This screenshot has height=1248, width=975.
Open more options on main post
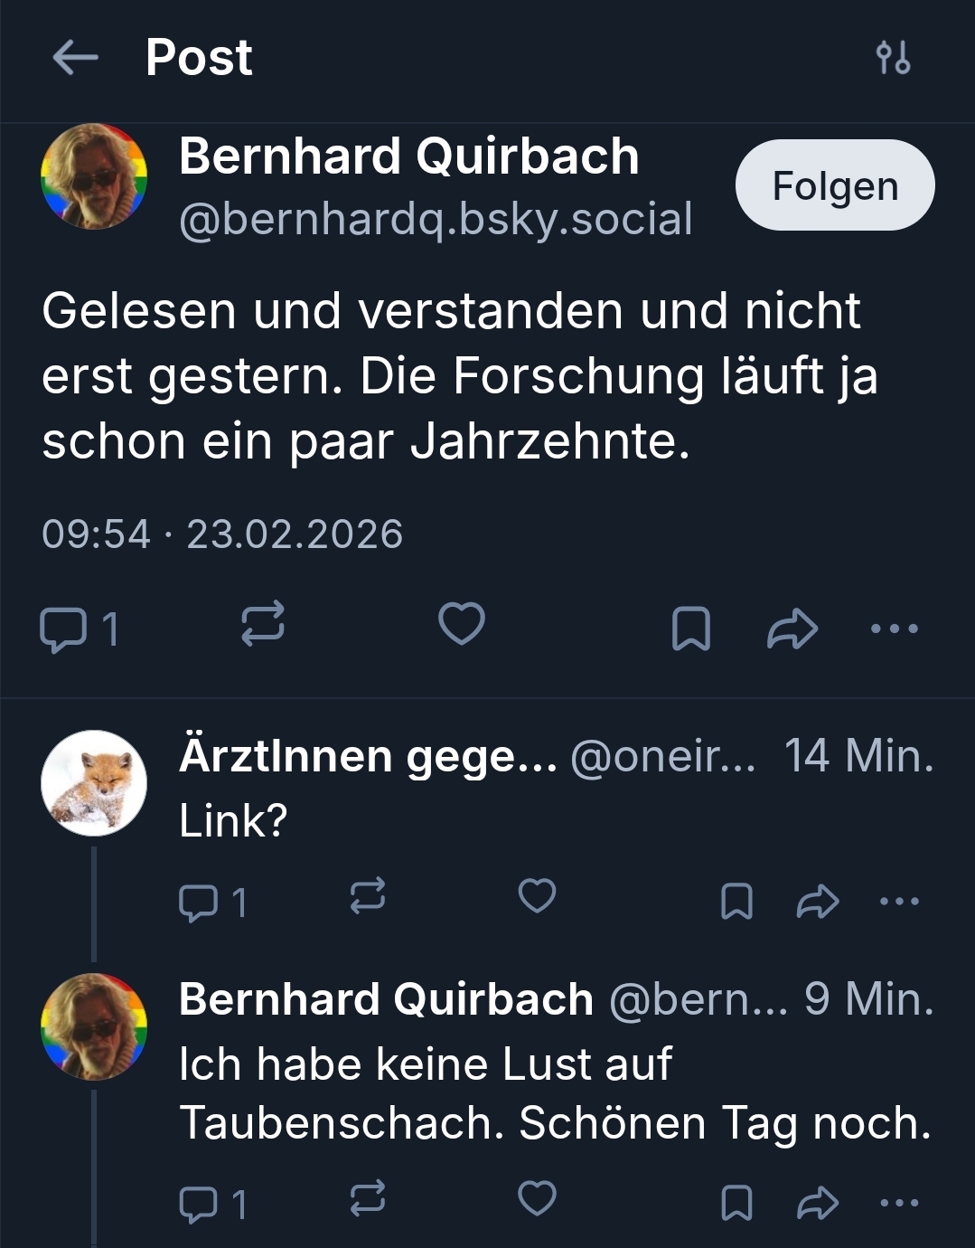click(894, 629)
